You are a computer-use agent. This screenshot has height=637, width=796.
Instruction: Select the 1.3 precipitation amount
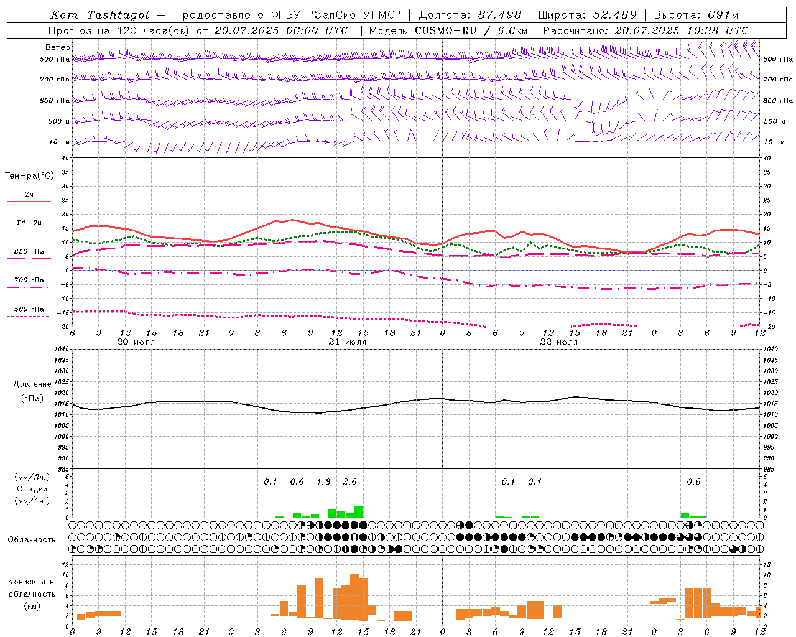[323, 481]
